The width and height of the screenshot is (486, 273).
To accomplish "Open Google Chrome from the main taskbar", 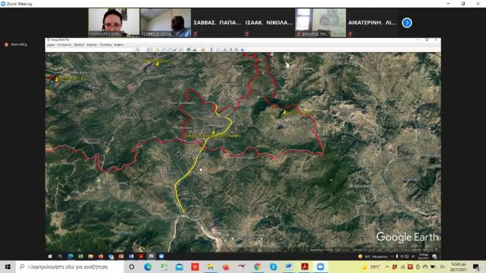I will 258,267.
